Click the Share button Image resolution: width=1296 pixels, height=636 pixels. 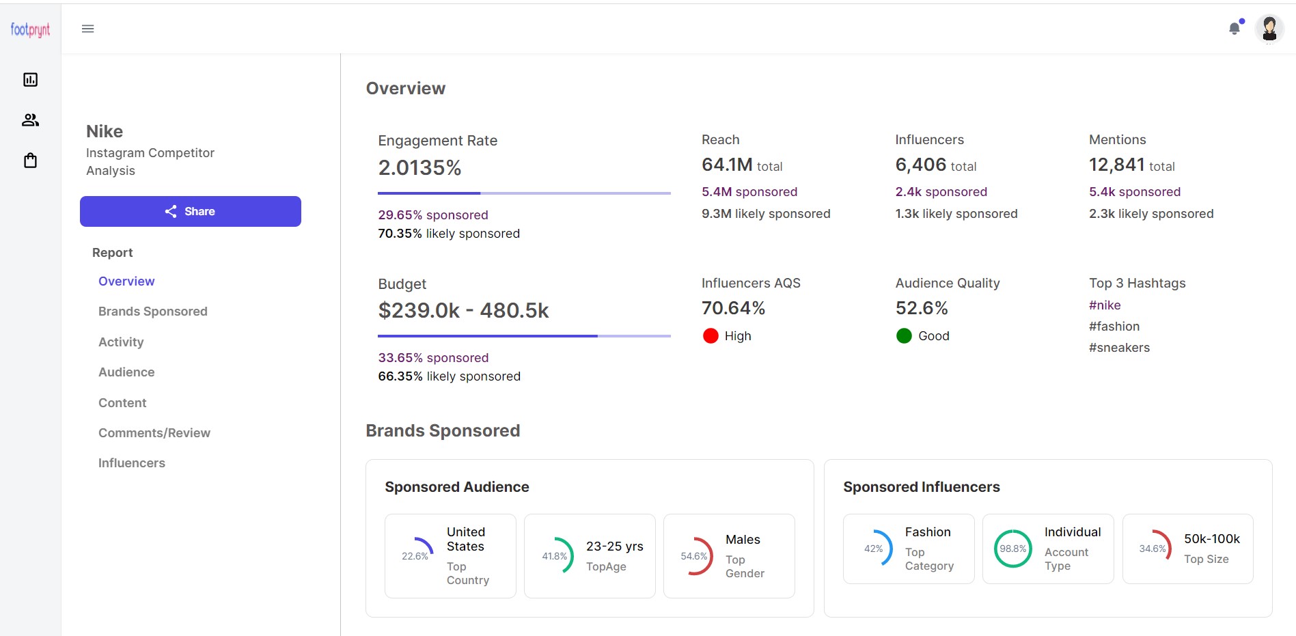pyautogui.click(x=191, y=211)
